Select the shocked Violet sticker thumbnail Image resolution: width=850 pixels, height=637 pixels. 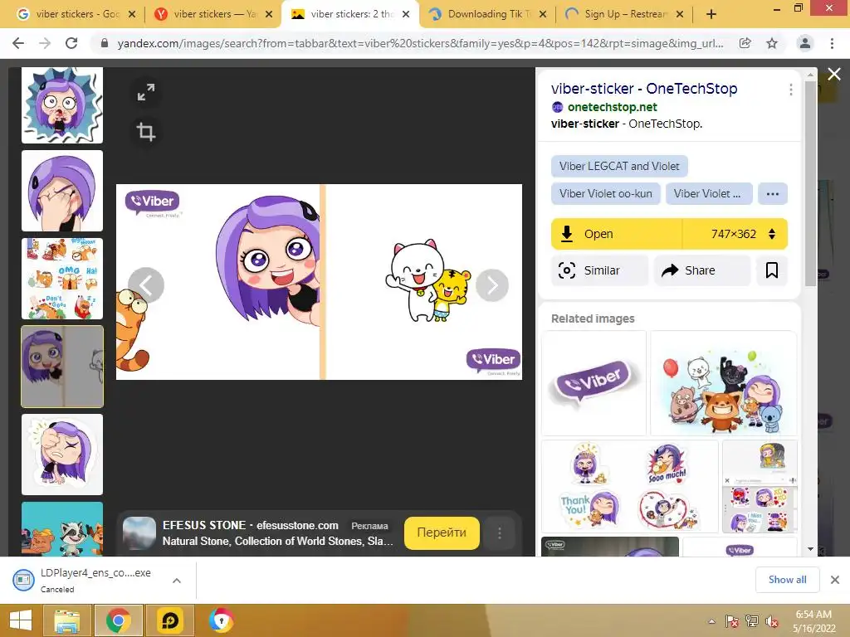(x=62, y=105)
